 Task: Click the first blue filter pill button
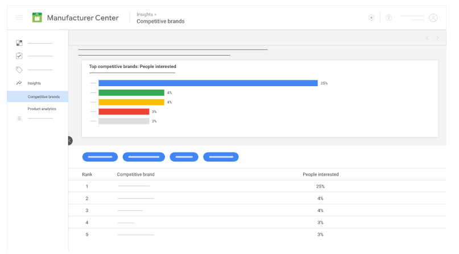coord(100,157)
